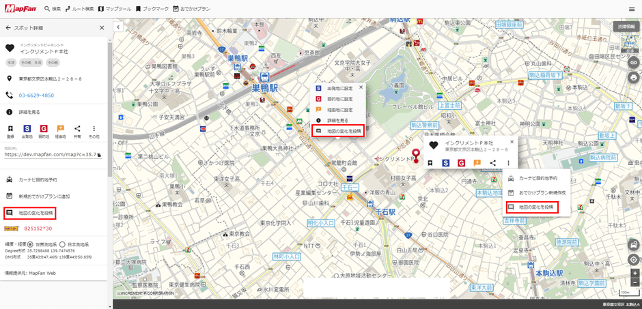The height and width of the screenshot is (309, 642).
Task: Collapse the side panel with the chevron
Action: [x=117, y=27]
